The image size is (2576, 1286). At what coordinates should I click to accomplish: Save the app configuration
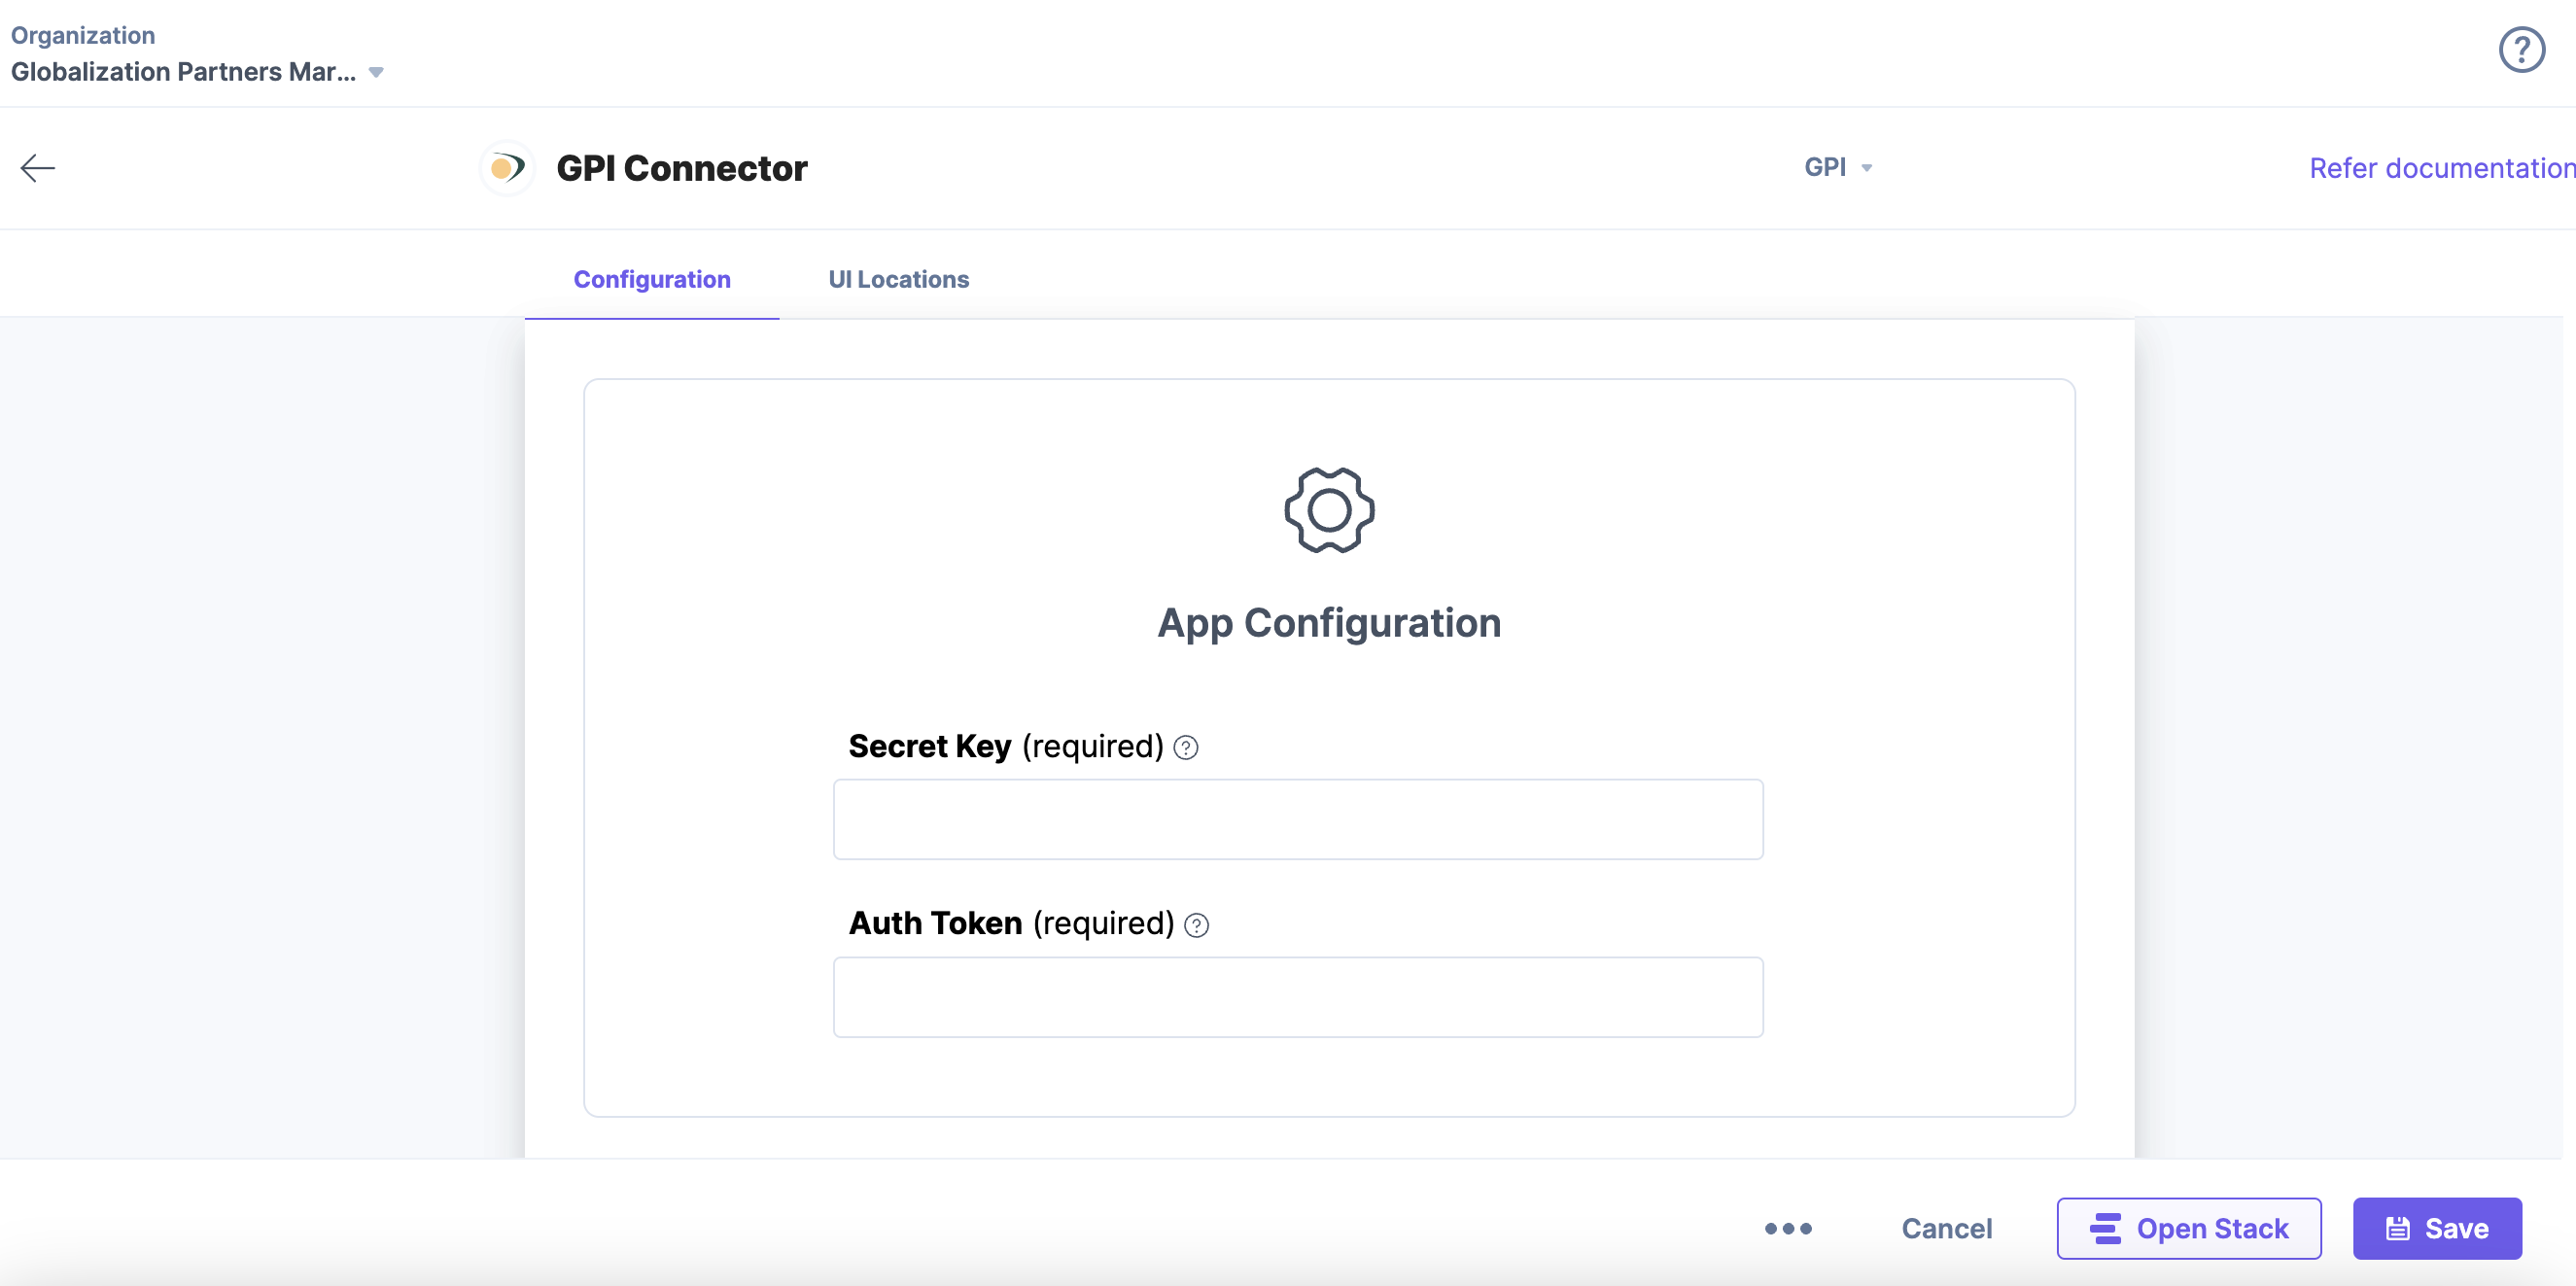(2437, 1228)
